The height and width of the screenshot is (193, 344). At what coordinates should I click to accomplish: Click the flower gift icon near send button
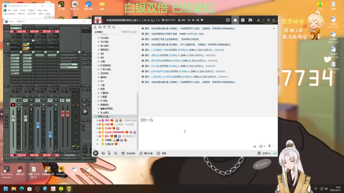(x=270, y=146)
